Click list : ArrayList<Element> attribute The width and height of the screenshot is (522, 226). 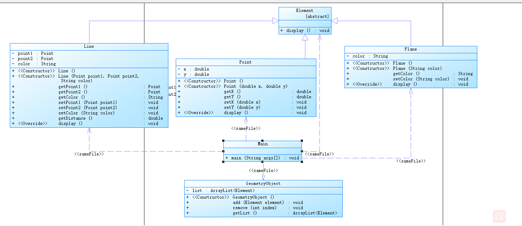[x=220, y=191]
